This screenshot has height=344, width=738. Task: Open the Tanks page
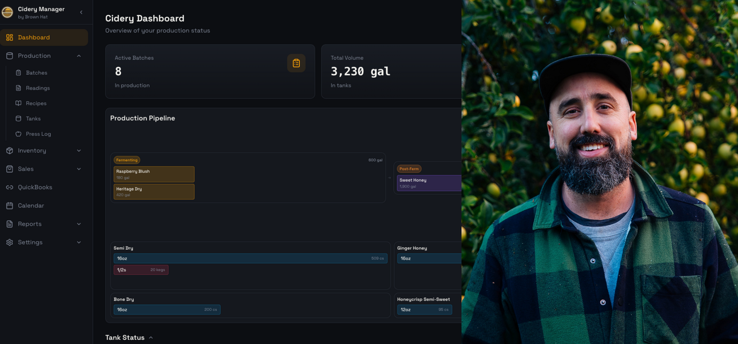tap(33, 119)
